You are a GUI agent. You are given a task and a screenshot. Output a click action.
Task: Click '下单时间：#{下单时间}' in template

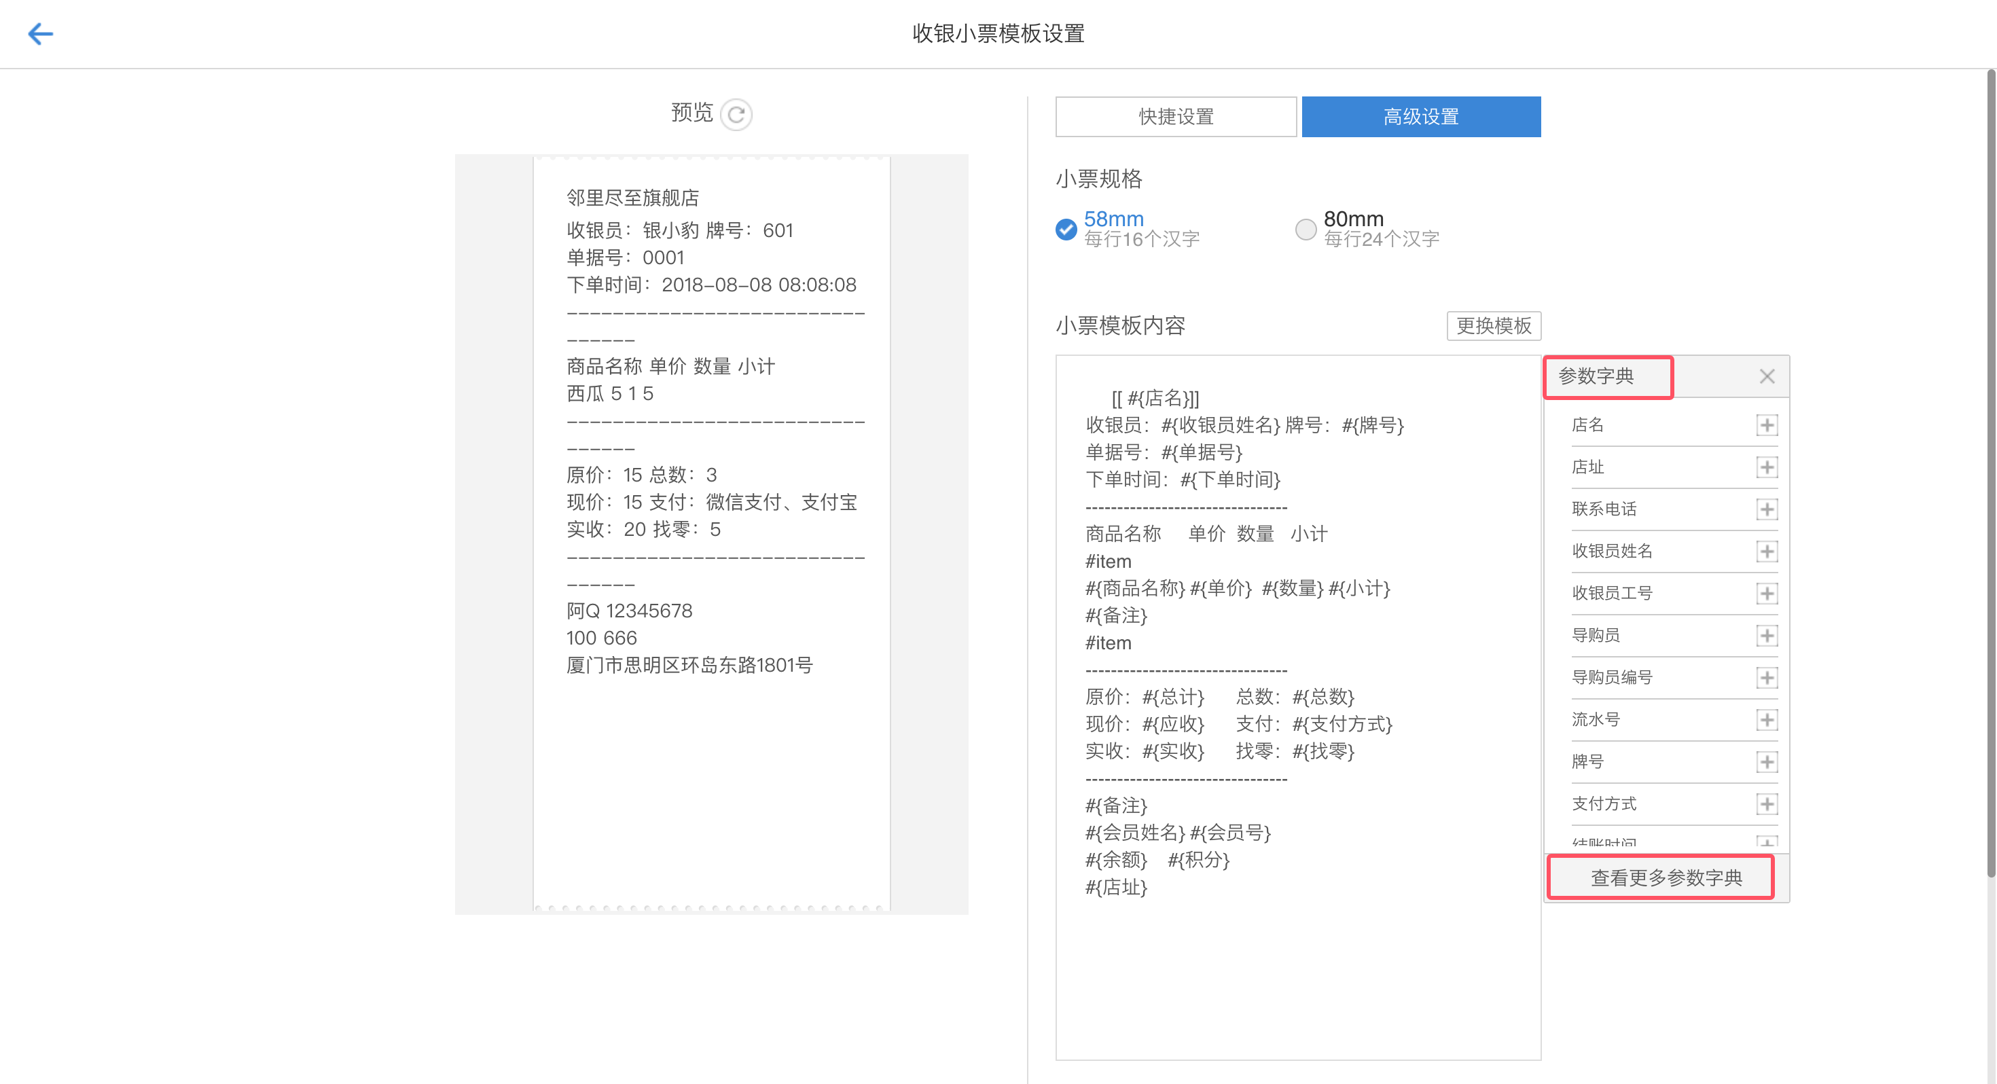point(1183,480)
